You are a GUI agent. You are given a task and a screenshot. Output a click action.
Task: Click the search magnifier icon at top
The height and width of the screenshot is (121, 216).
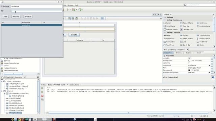pos(185,5)
